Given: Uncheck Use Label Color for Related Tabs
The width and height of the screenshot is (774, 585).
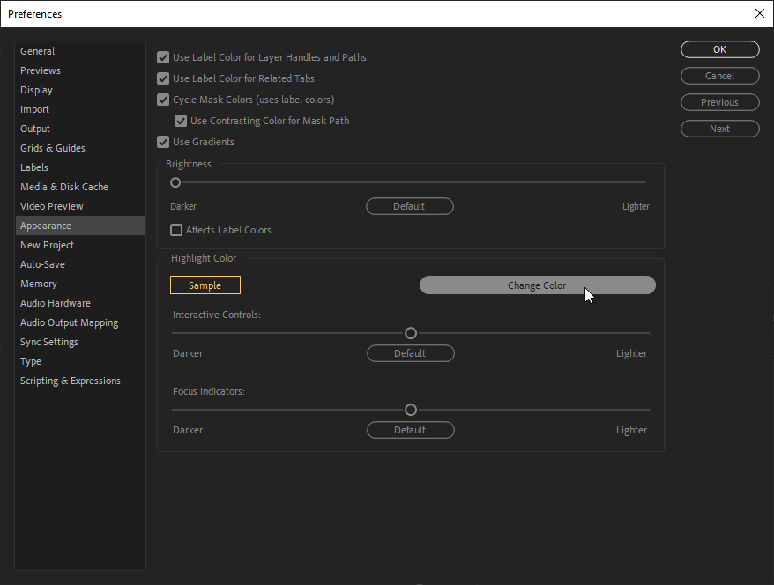Looking at the screenshot, I should (163, 78).
